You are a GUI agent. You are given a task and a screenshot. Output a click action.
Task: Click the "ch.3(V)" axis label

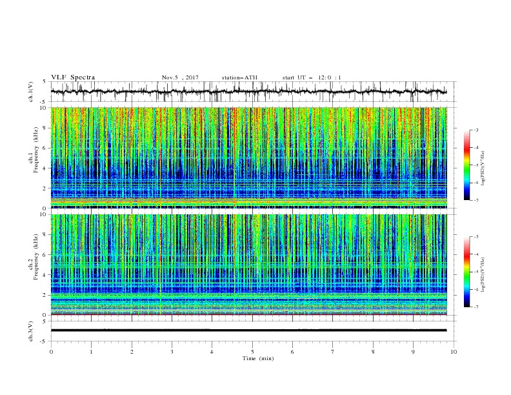pyautogui.click(x=31, y=331)
